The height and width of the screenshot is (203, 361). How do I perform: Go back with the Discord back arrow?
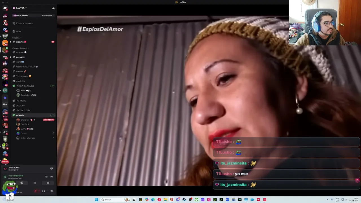point(3,2)
